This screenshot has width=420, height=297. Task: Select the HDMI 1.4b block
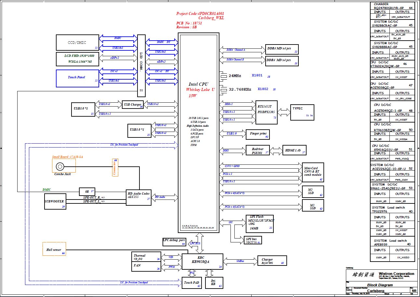294,150
